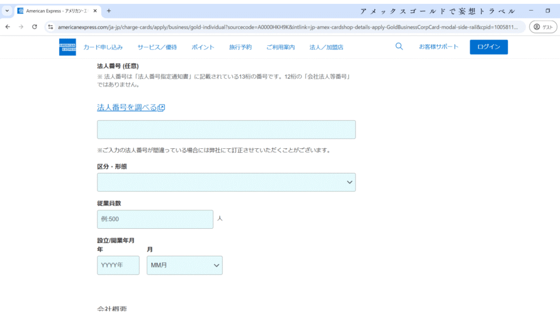The image size is (560, 315).
Task: Open 法人番号を調べる link
Action: pyautogui.click(x=130, y=107)
